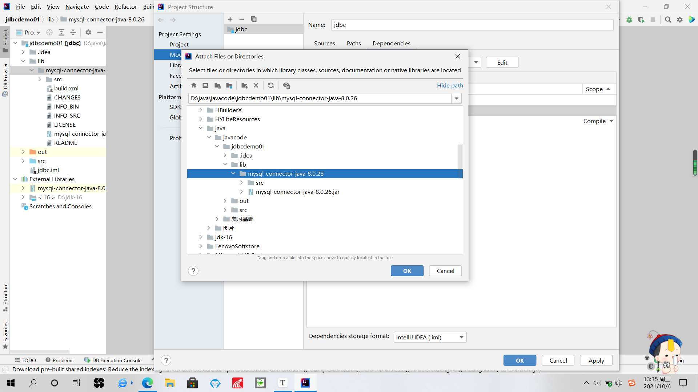698x392 pixels.
Task: Click the Hide path link
Action: (x=450, y=85)
